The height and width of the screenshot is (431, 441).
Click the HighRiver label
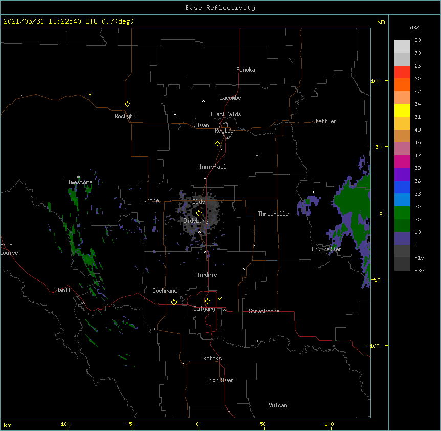tap(220, 380)
